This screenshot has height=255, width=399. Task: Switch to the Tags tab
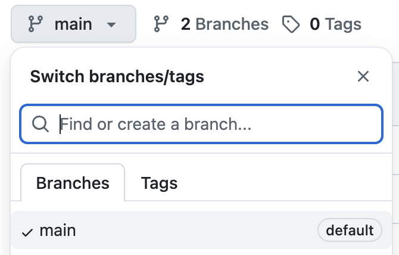(159, 183)
